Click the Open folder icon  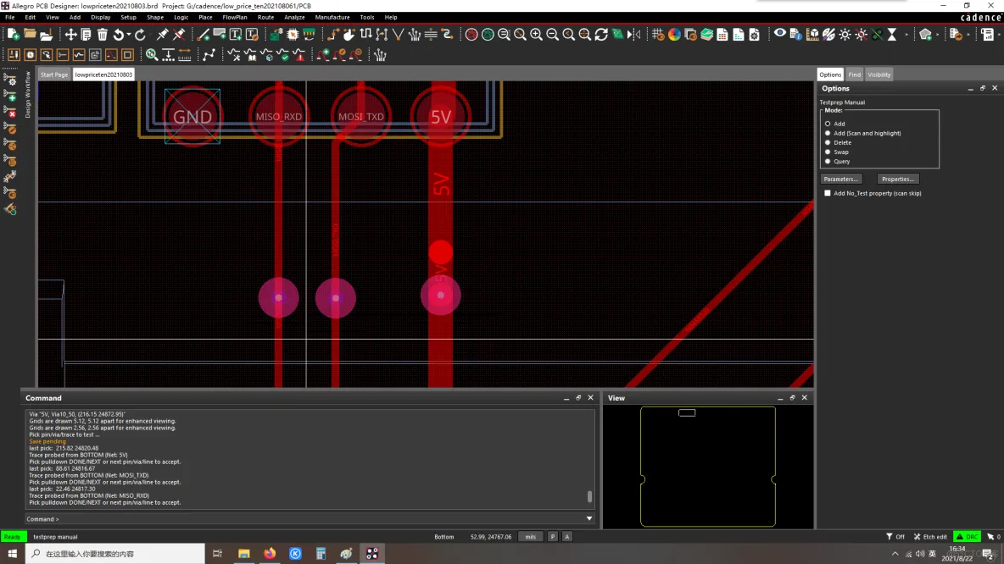point(30,35)
